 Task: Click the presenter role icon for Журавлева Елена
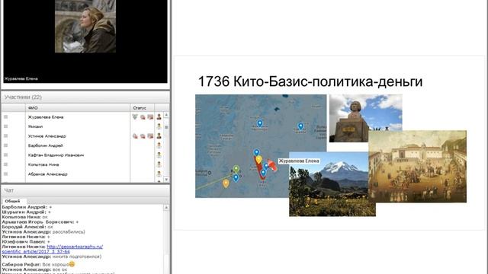tap(159, 116)
